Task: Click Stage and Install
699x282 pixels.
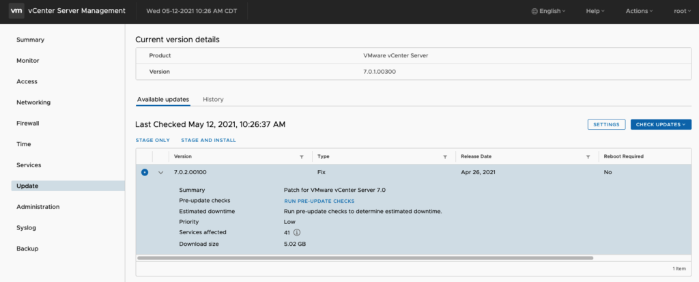Action: (x=208, y=141)
